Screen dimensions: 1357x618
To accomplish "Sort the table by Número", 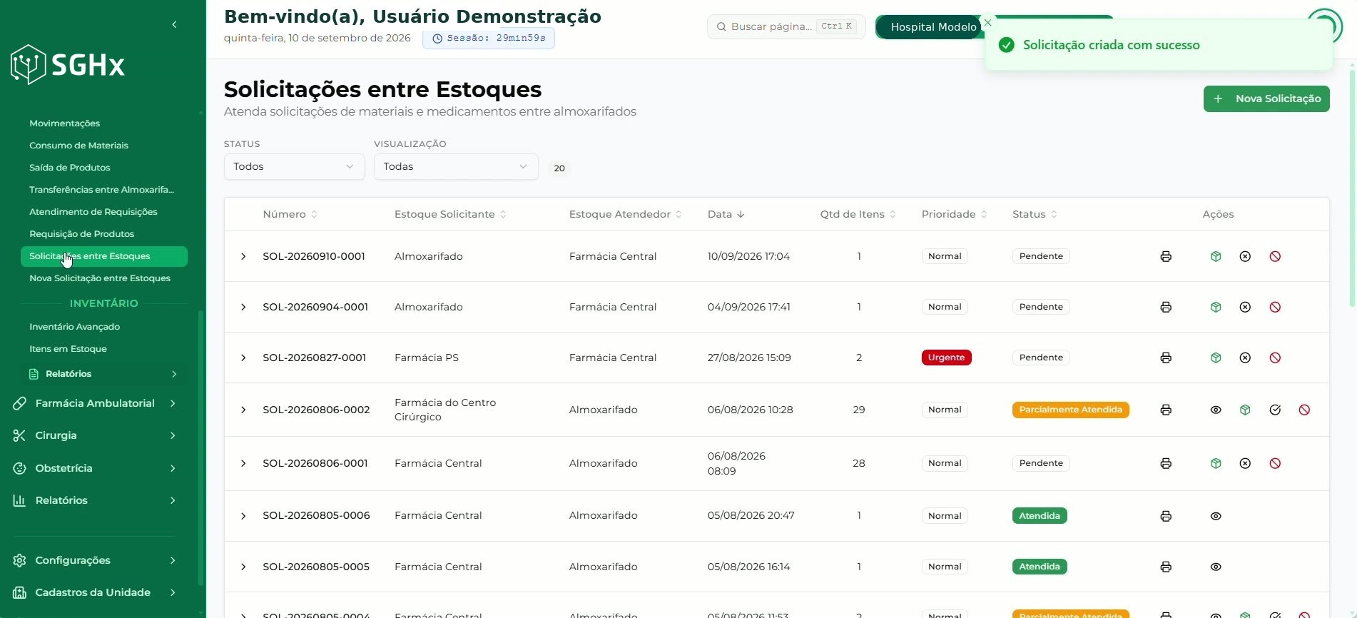I will [x=290, y=214].
